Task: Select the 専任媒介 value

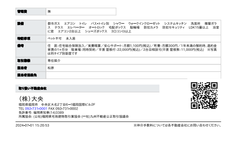Action: (54, 61)
